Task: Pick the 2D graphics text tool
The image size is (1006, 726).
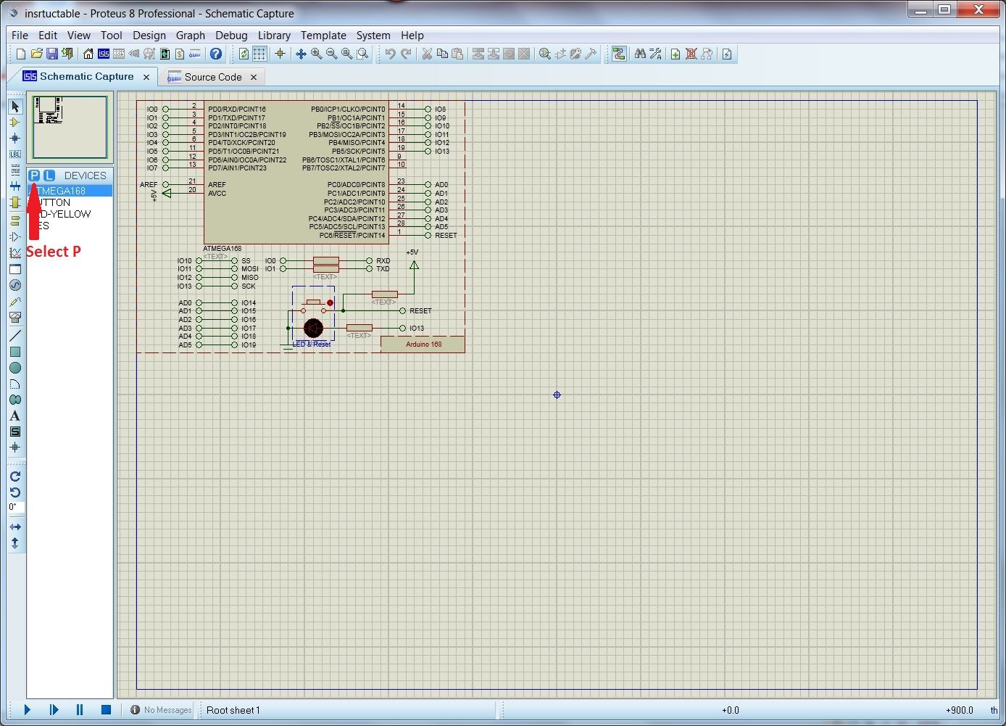Action: click(14, 416)
